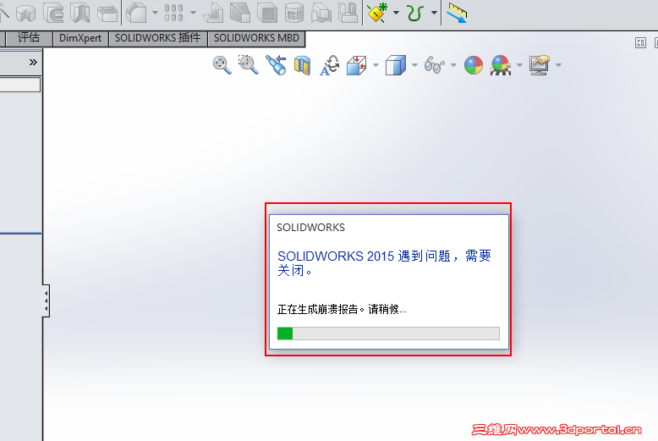Expand the Curves dropdown arrow
The image size is (658, 441).
point(434,13)
